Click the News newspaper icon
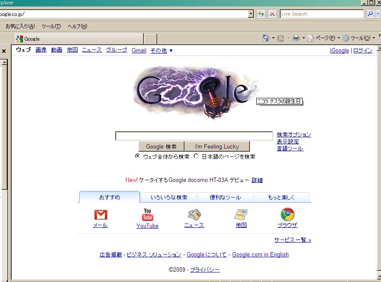Screen dimensions: 381x282 click(194, 214)
